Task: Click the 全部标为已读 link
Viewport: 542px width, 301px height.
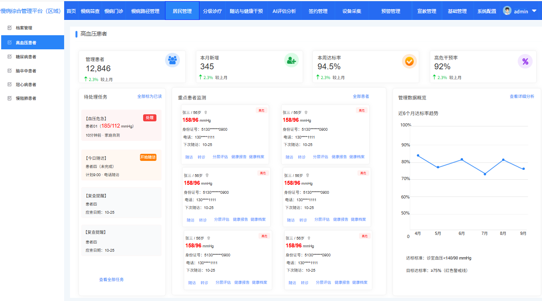Action: tap(149, 96)
